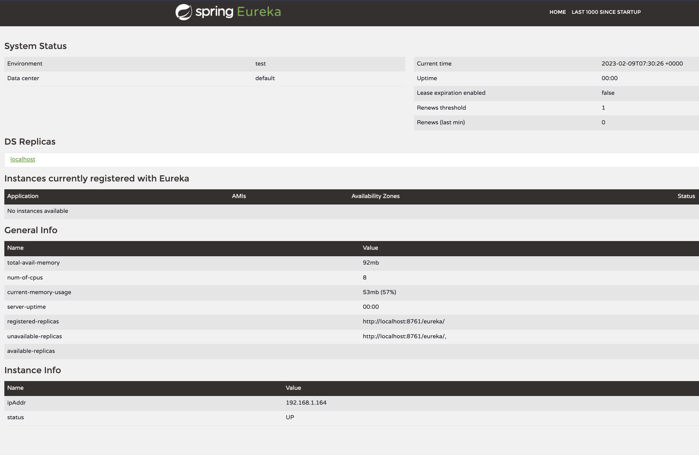Viewport: 699px width, 455px height.
Task: Click the Application column header
Action: point(23,196)
